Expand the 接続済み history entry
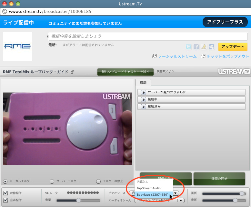251x207 pixels. click(x=144, y=107)
